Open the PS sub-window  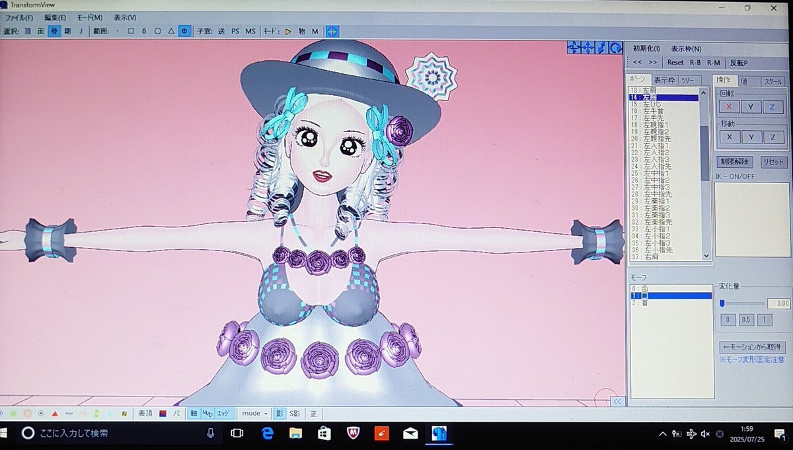235,31
